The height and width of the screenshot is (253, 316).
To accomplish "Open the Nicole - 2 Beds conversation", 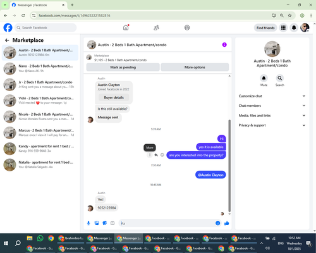I will 40,116.
